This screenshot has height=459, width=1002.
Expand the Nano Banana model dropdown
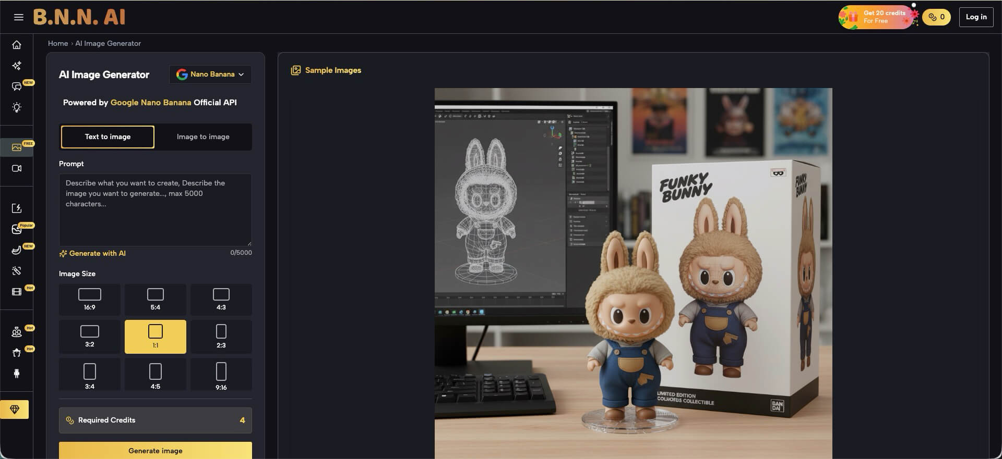[210, 75]
